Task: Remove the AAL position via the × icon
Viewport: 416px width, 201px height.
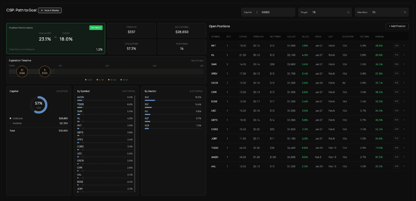Action: pyautogui.click(x=404, y=166)
